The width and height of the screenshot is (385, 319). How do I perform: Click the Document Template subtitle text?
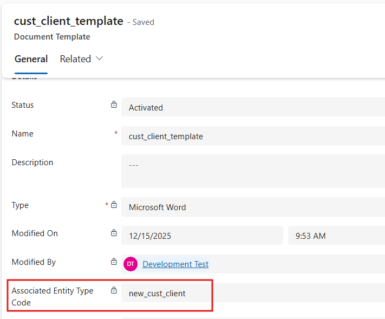[52, 37]
